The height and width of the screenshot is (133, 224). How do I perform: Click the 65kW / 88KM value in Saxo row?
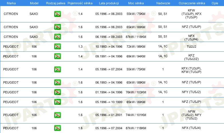[x=136, y=27]
